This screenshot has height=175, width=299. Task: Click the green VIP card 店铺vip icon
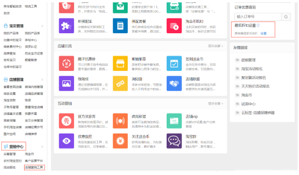[174, 121]
